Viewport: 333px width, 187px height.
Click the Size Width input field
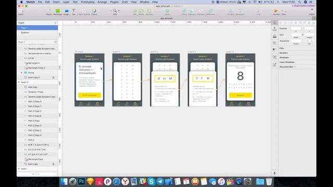coord(296,35)
